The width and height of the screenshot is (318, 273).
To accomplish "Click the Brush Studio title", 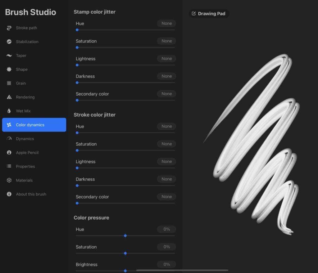I will (30, 12).
